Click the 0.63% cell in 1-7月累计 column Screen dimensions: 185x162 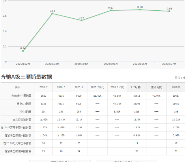[137, 136]
